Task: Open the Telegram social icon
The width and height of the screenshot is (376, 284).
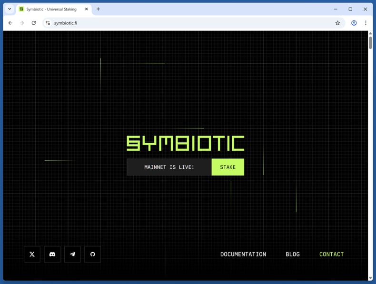Action: (x=72, y=254)
